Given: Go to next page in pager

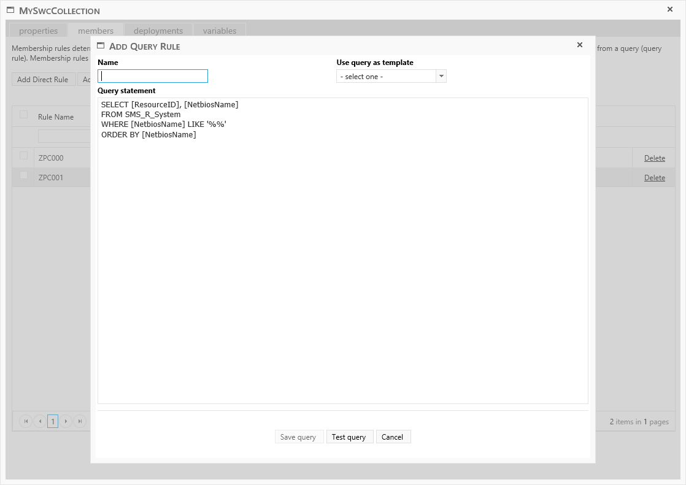Looking at the screenshot, I should coord(66,421).
